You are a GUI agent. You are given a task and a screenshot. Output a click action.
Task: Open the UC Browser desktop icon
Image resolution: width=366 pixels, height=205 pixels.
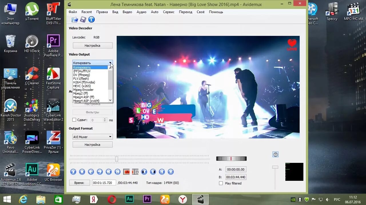53,172
